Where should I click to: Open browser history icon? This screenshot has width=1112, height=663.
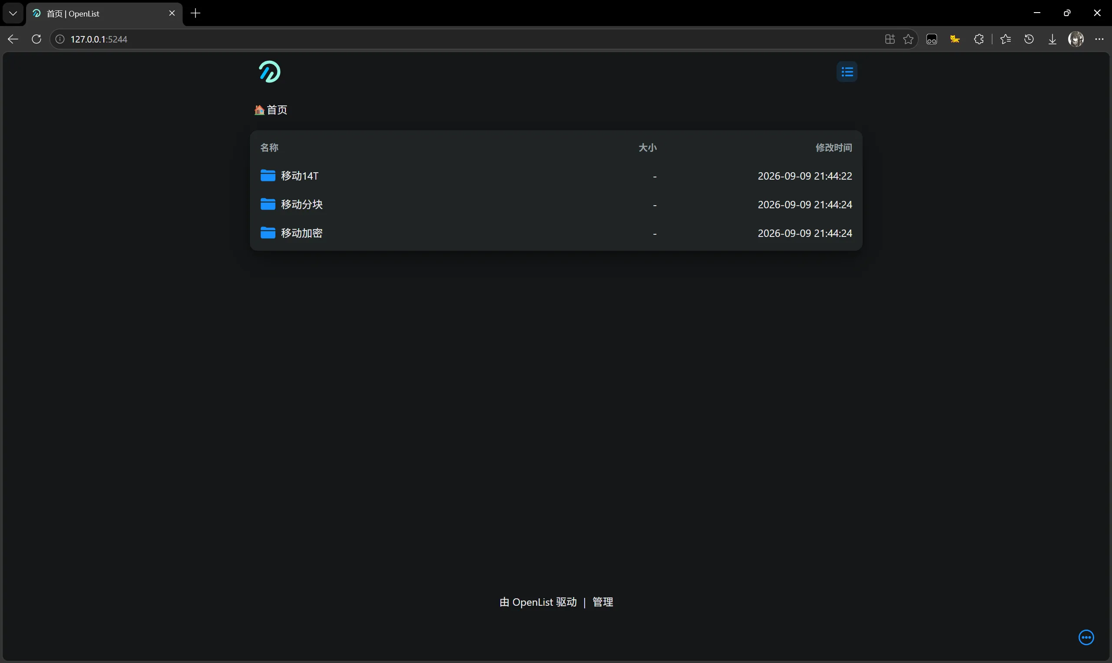tap(1029, 39)
